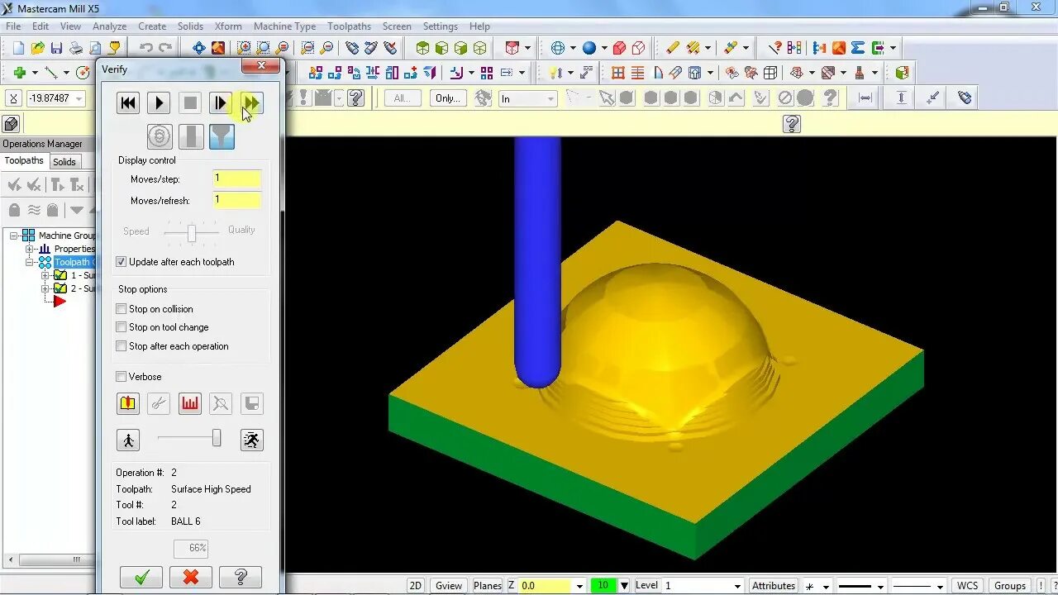Open the Machine Type menu
This screenshot has width=1058, height=595.
click(x=284, y=26)
